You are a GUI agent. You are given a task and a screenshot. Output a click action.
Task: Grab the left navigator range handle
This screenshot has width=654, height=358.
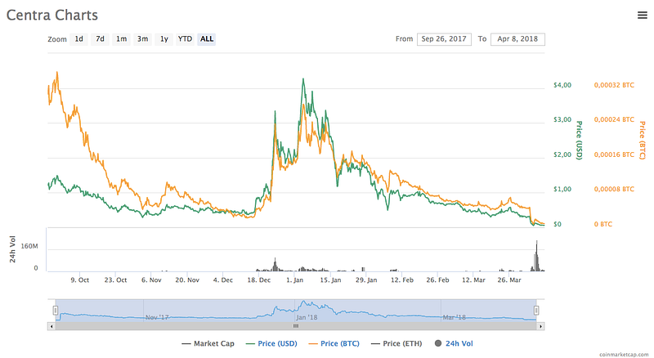click(x=56, y=311)
